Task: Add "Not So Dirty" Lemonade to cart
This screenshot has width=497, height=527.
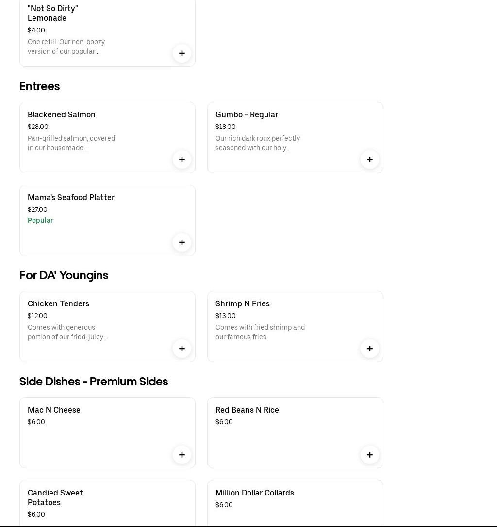Action: click(182, 53)
